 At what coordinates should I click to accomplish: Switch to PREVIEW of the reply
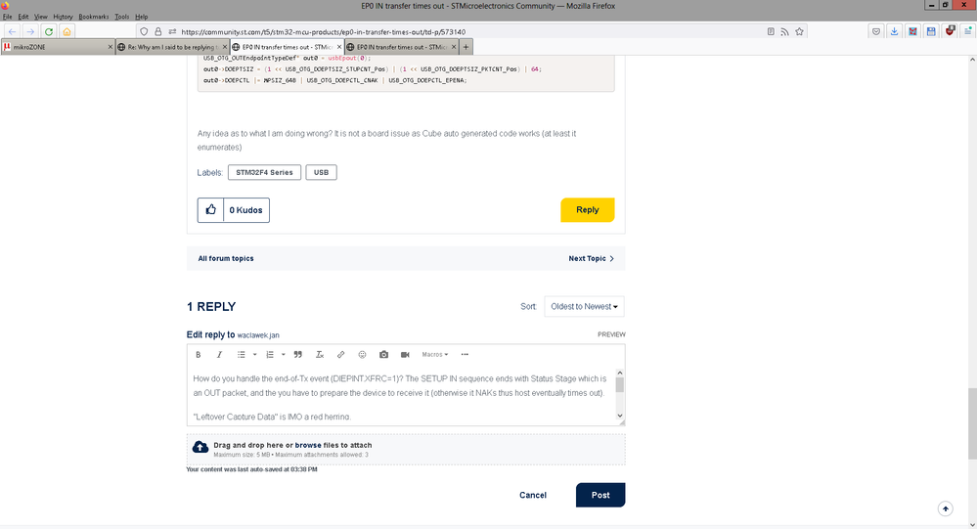pyautogui.click(x=611, y=334)
